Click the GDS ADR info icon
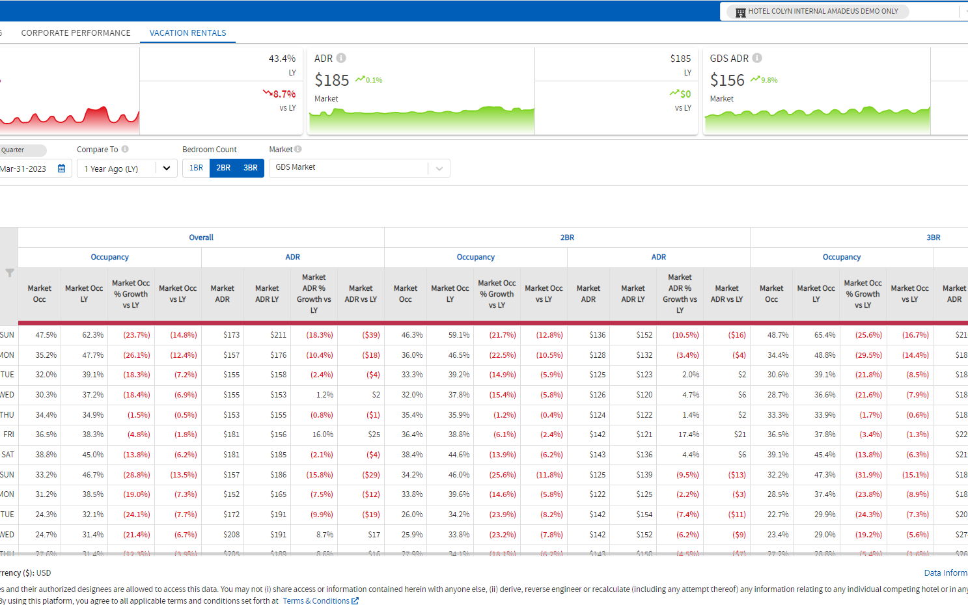 click(757, 59)
